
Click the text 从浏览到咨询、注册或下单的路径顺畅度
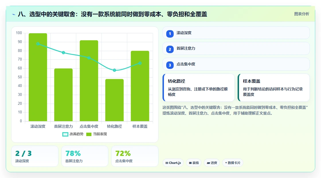[198, 92]
